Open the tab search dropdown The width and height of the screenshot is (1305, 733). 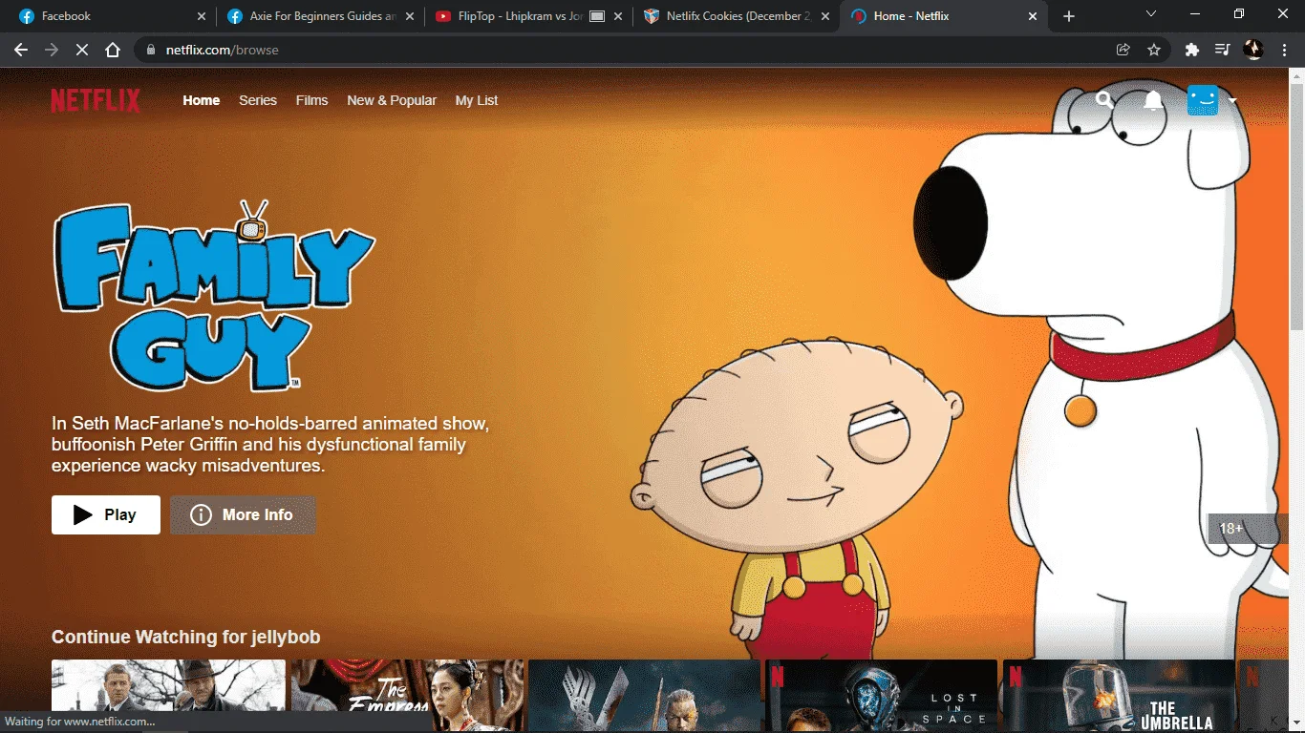(x=1150, y=14)
